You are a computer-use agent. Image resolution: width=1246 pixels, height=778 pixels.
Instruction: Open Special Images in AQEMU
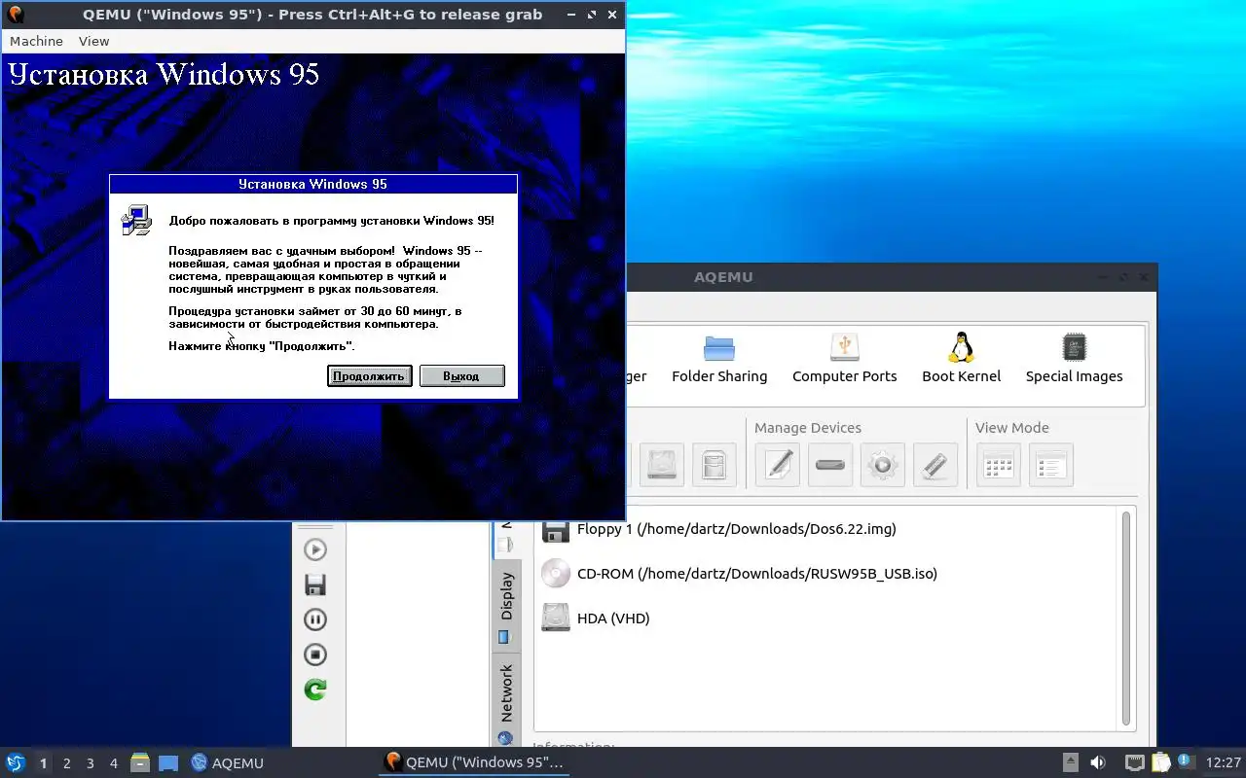tap(1074, 359)
